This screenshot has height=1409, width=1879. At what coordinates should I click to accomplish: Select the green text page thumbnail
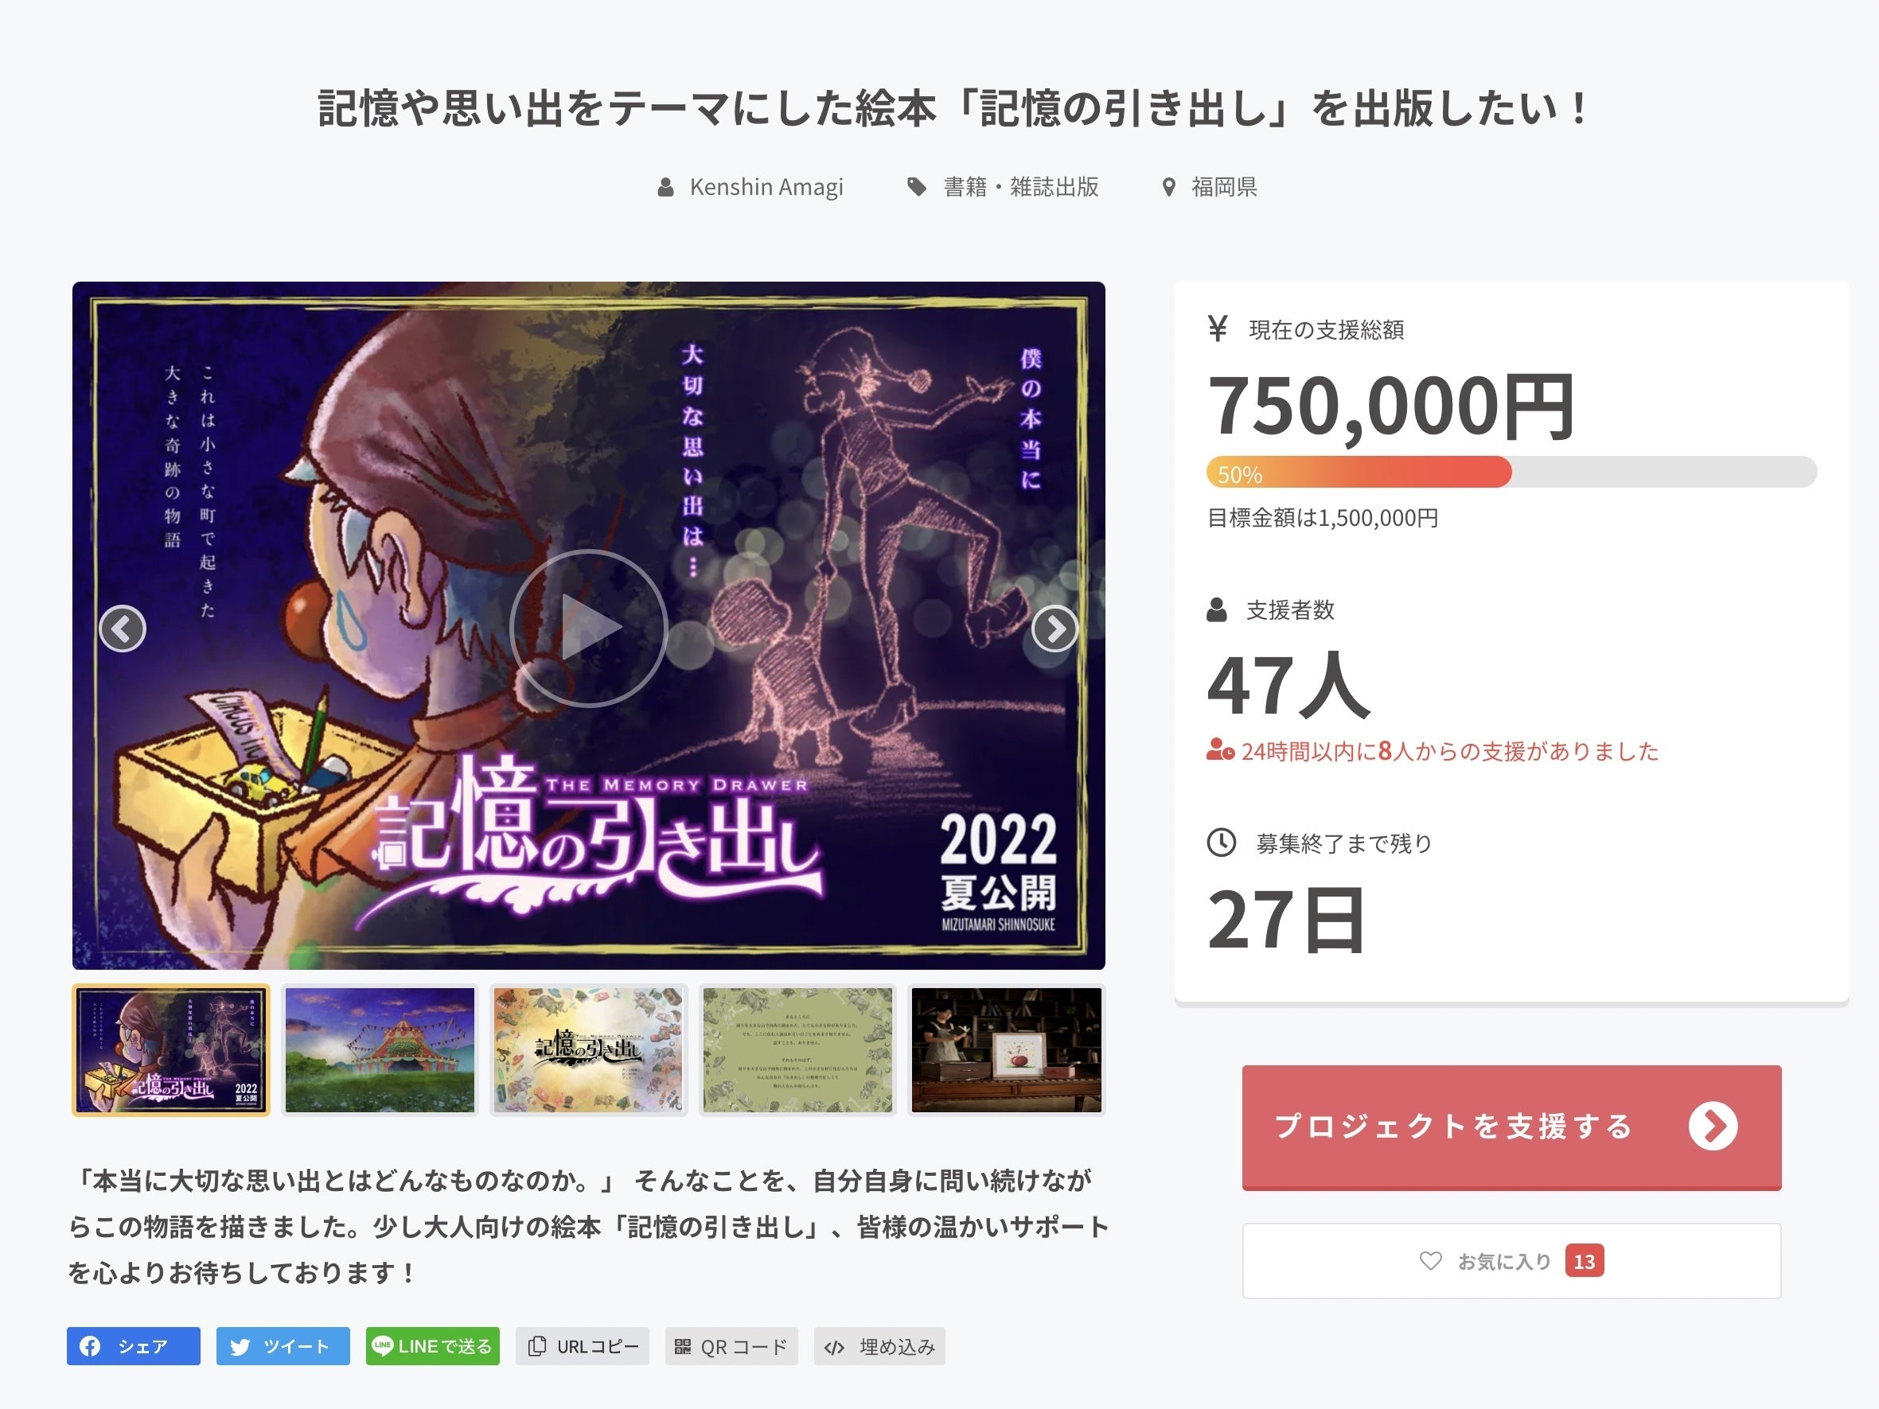[797, 1049]
